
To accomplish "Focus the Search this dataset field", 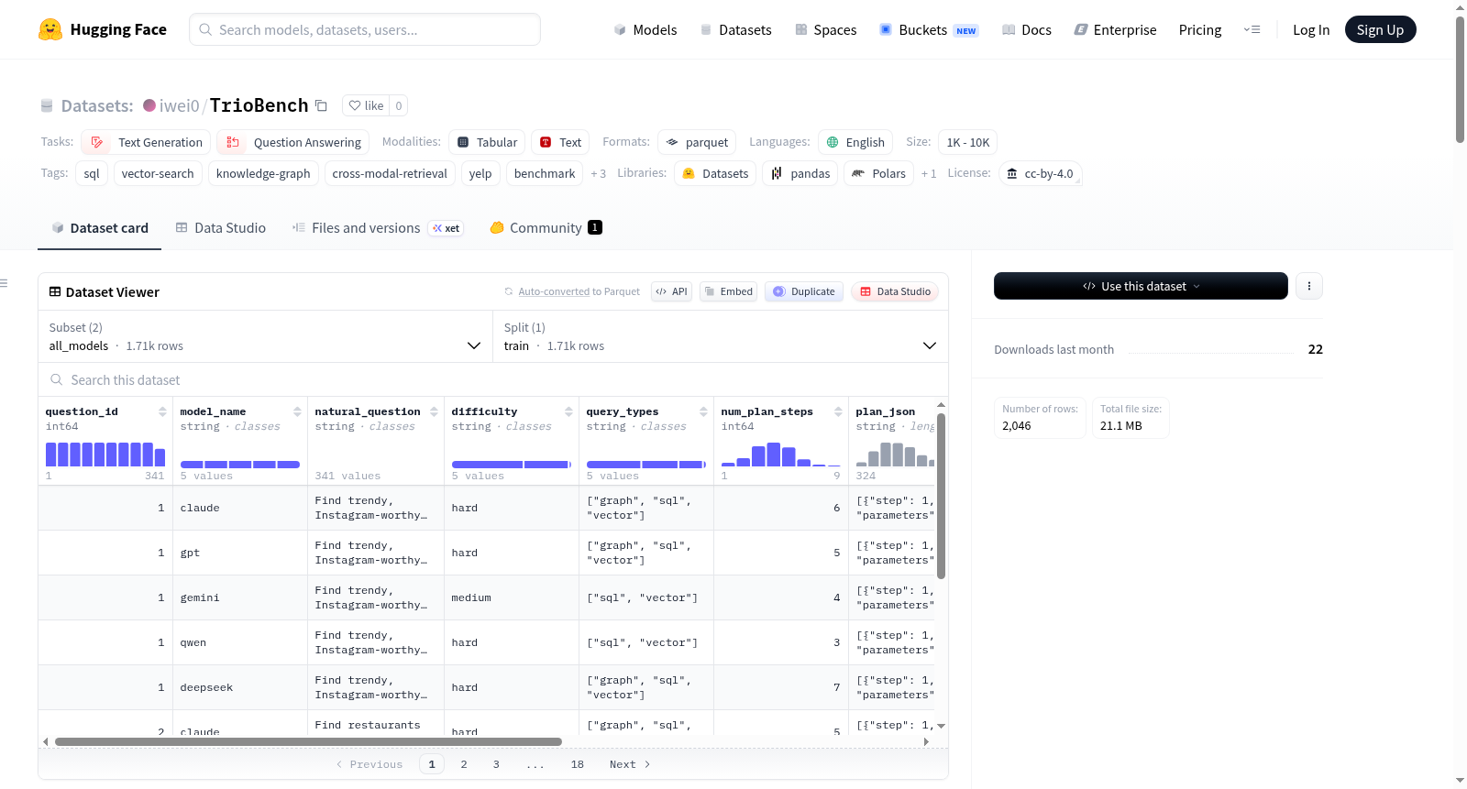I will pyautogui.click(x=493, y=380).
